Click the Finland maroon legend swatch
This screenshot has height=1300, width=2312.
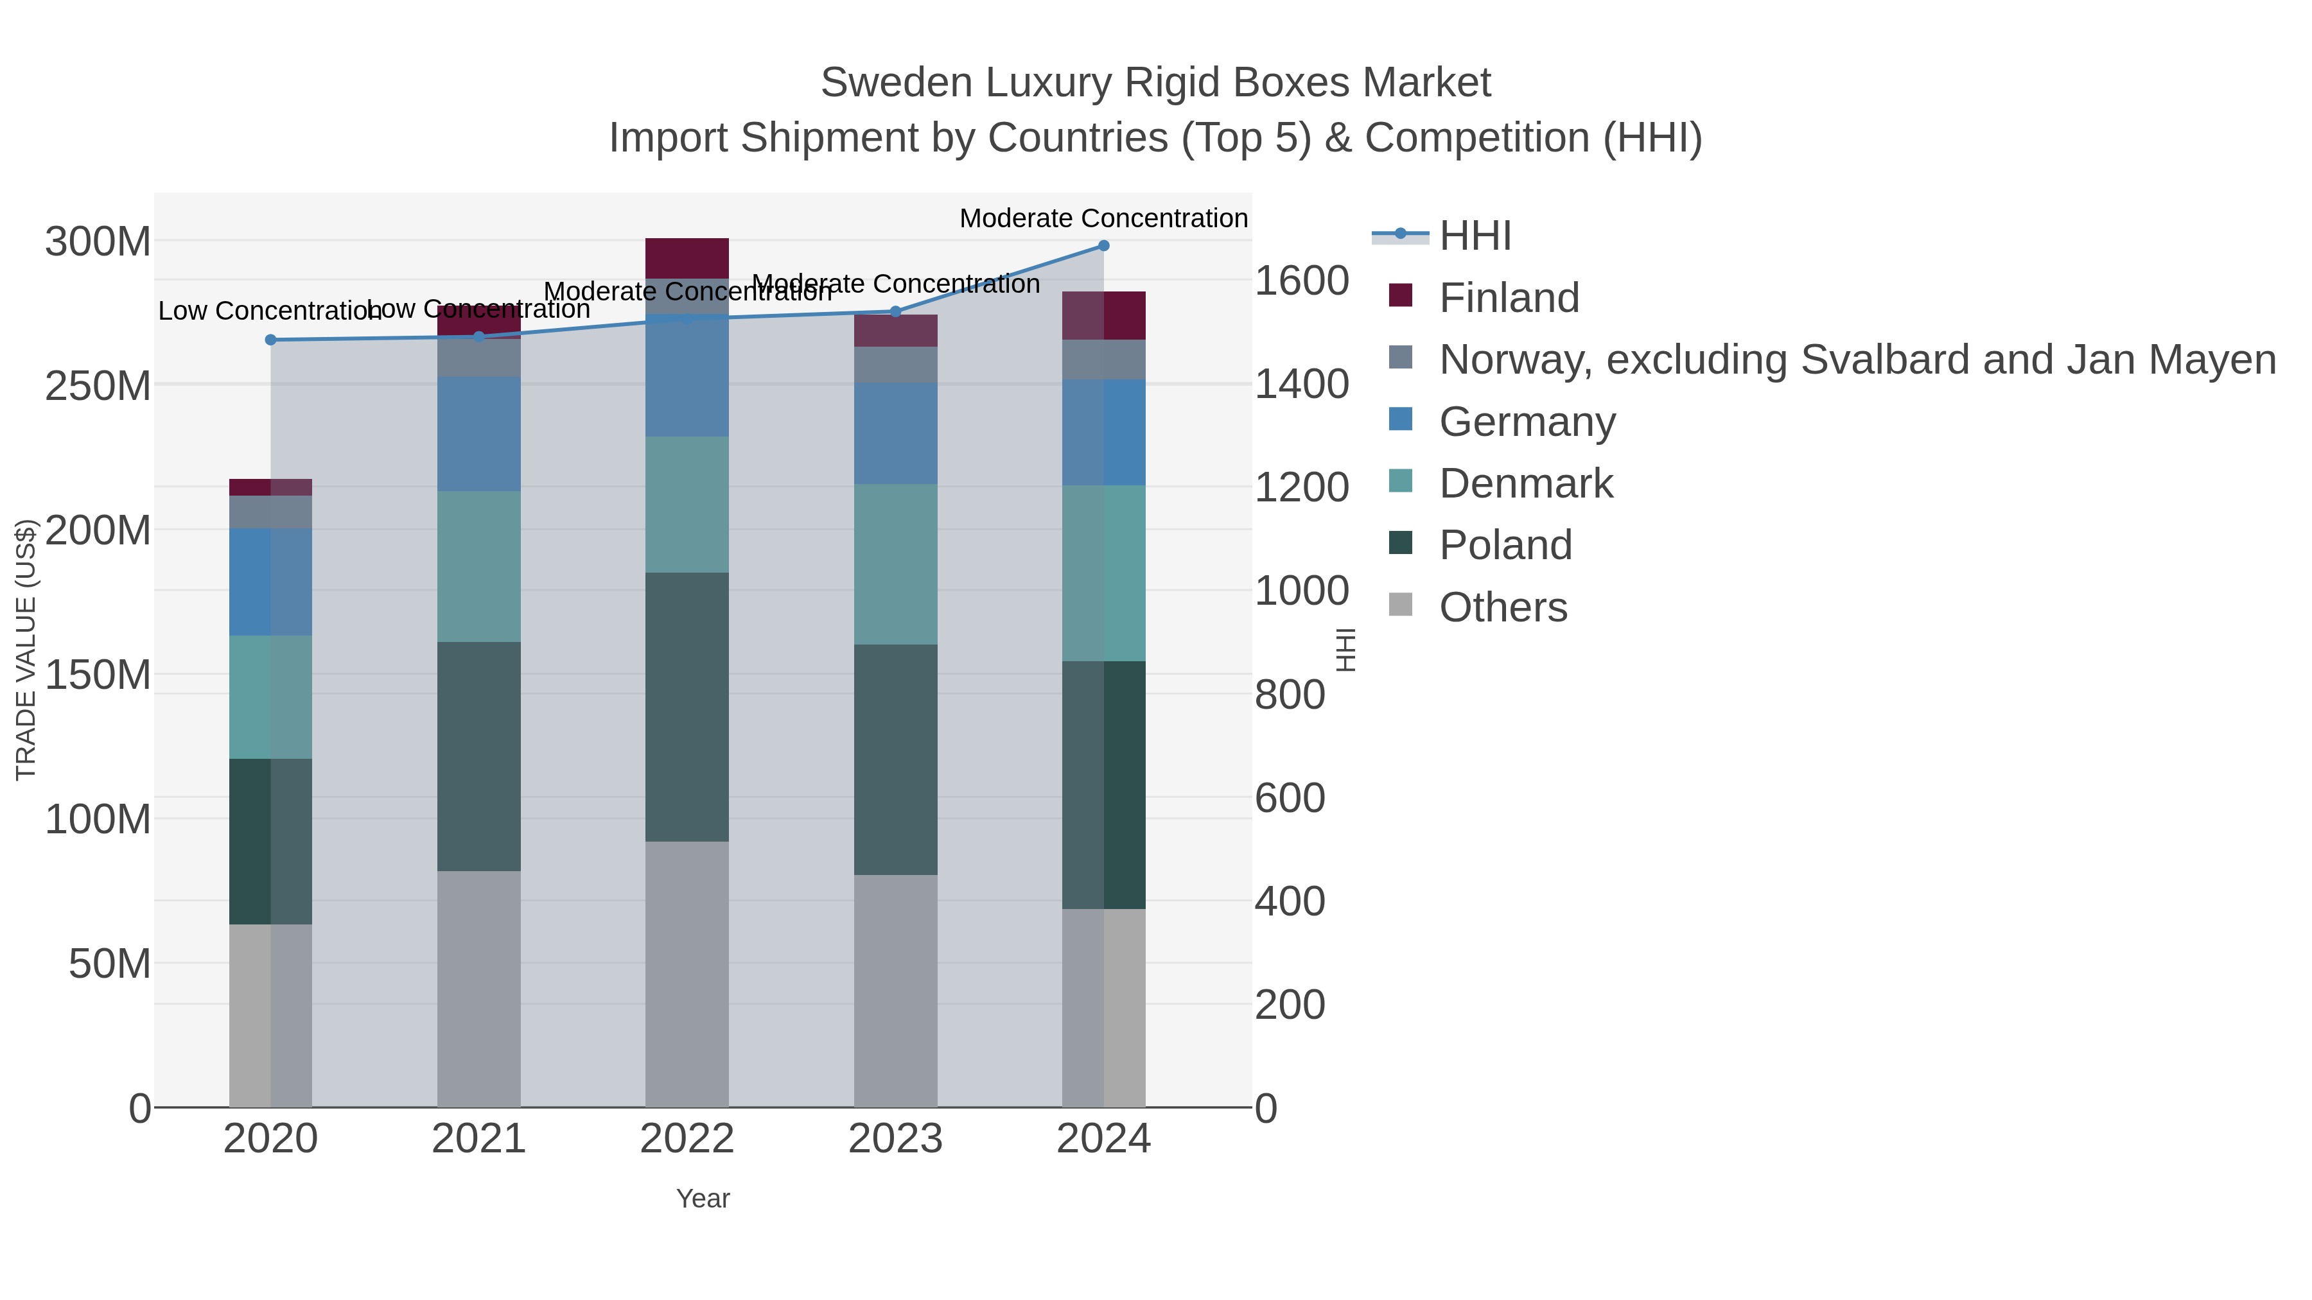1400,295
